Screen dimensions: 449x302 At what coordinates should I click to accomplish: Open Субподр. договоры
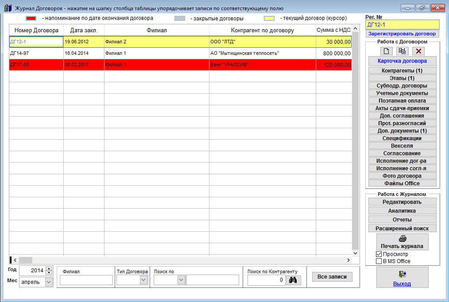403,85
